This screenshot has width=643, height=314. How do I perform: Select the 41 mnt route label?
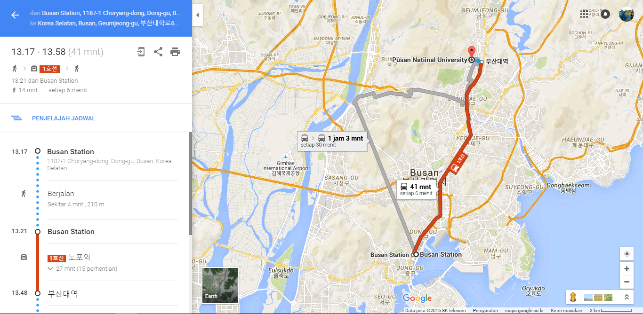coord(416,189)
